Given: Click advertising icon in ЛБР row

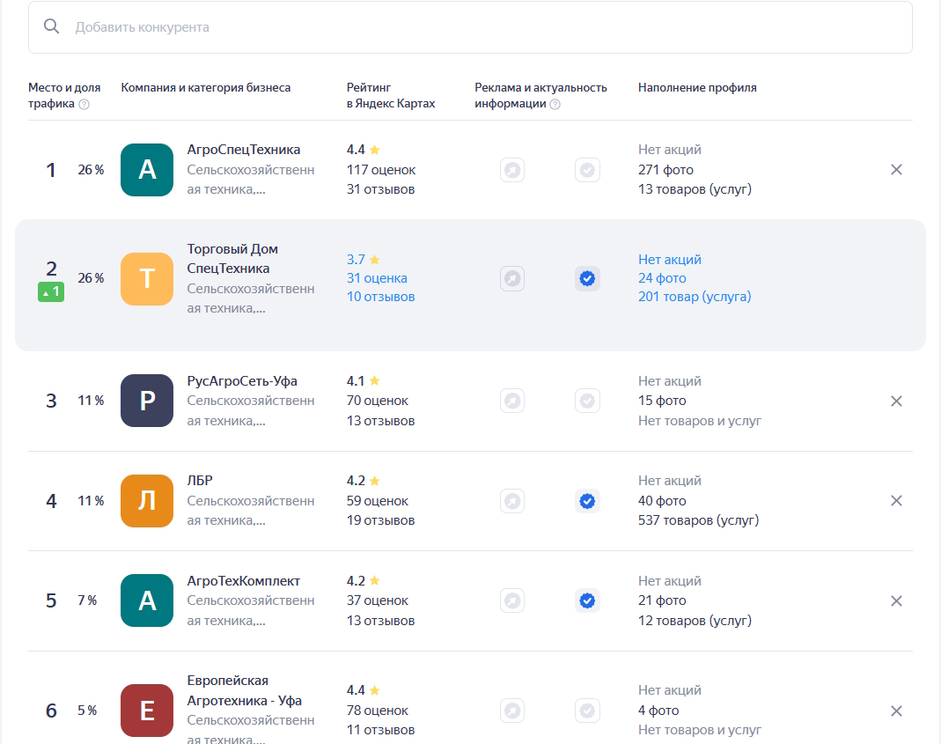Looking at the screenshot, I should (512, 501).
